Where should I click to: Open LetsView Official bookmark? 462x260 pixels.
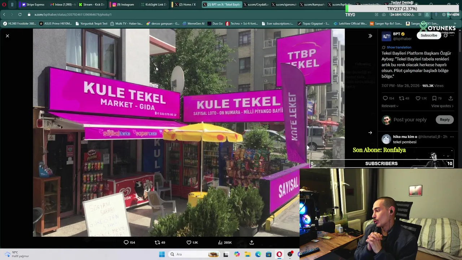350,23
